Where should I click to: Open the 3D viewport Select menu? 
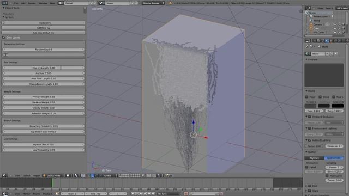(x=27, y=175)
